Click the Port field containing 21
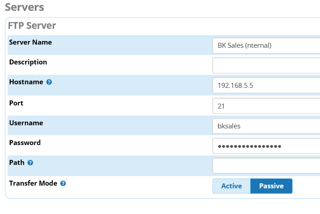Viewport: 320px width, 214px height. coord(266,106)
